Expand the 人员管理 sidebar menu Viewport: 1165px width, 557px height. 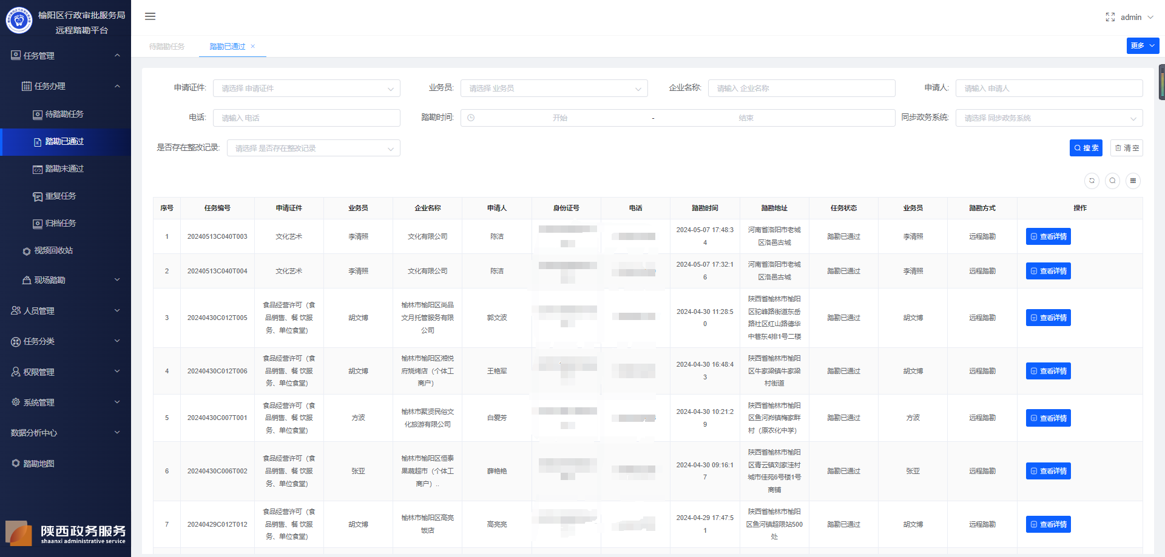pos(66,311)
